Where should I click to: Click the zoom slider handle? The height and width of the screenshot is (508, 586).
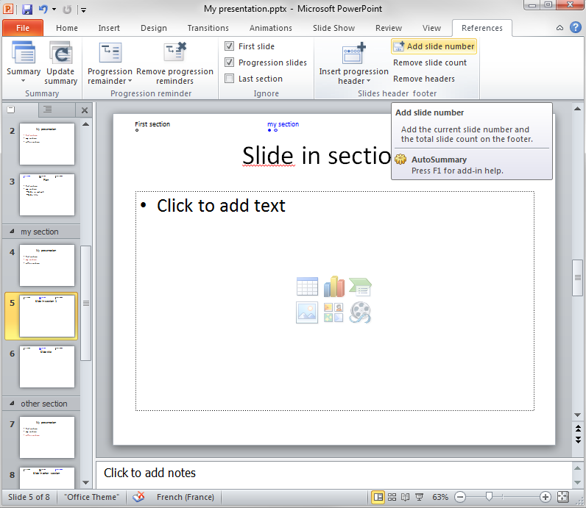click(x=489, y=496)
